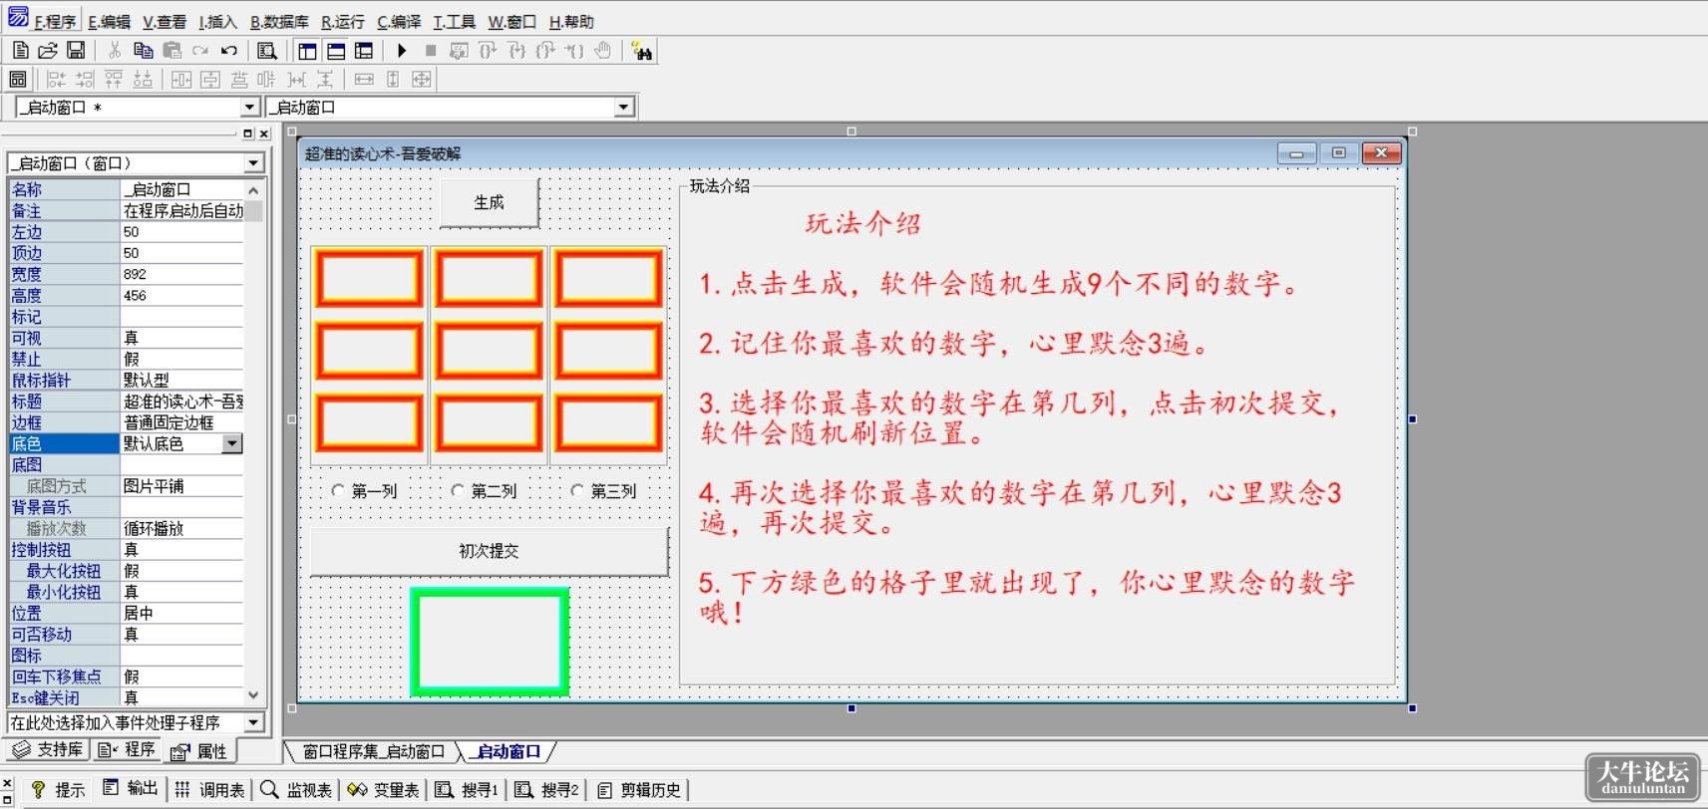Screen dimensions: 1708x809
Task: Click the Make same height icon
Action: pos(393,79)
